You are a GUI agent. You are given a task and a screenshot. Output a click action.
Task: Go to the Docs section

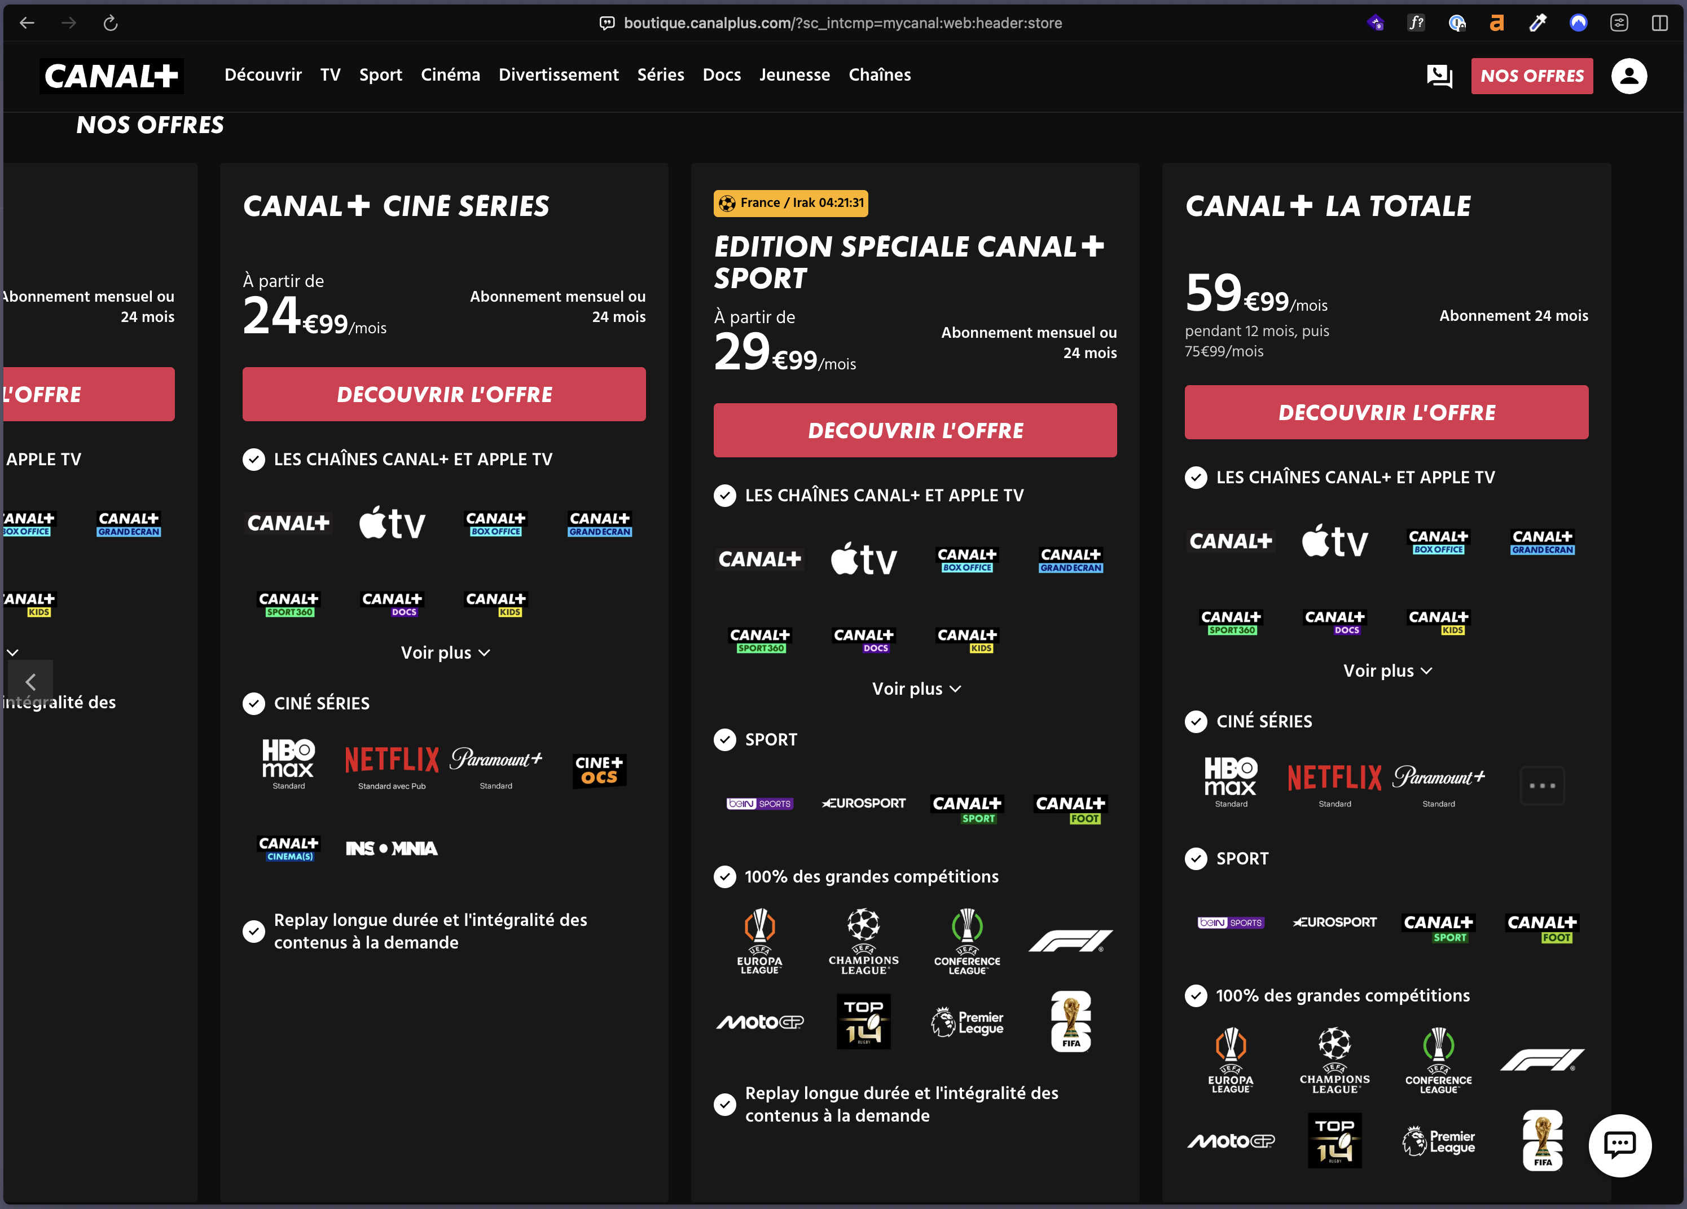[722, 75]
